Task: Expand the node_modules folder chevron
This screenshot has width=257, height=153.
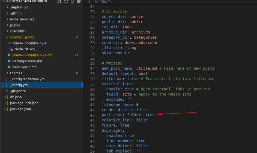Action: click(x=7, y=19)
